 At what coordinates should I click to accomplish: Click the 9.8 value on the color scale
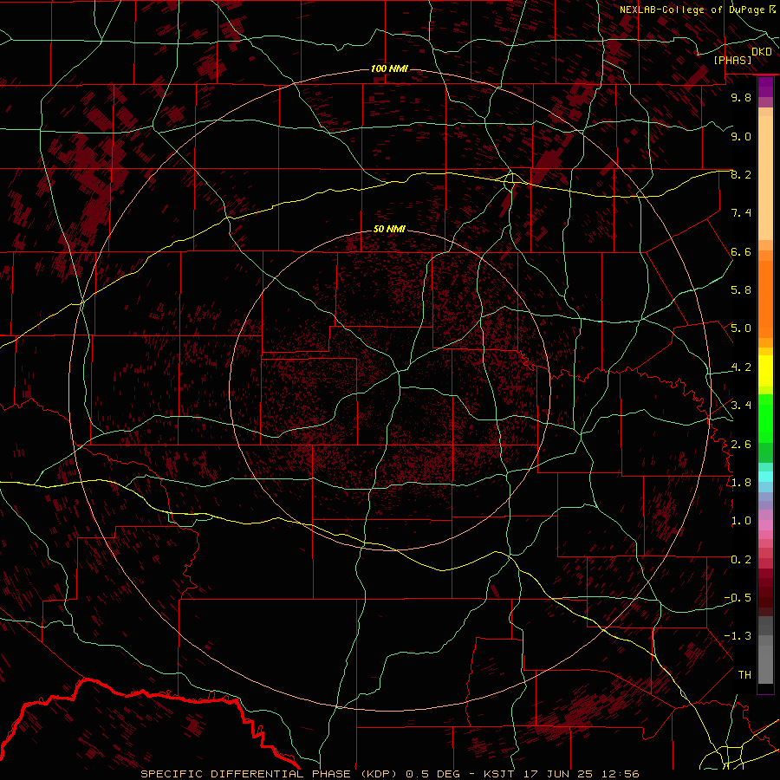741,97
